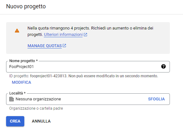Click the Località field label

point(17,93)
